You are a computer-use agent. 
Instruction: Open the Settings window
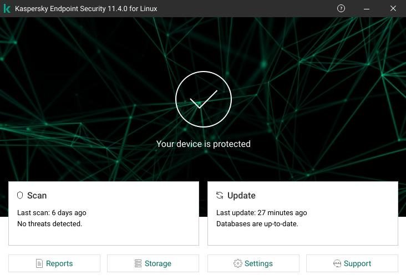coord(253,263)
